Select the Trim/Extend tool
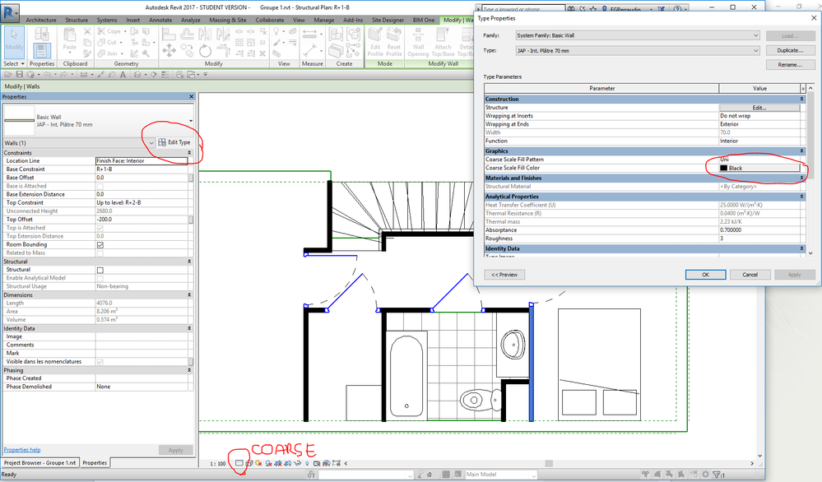This screenshot has width=822, height=482. (x=223, y=50)
